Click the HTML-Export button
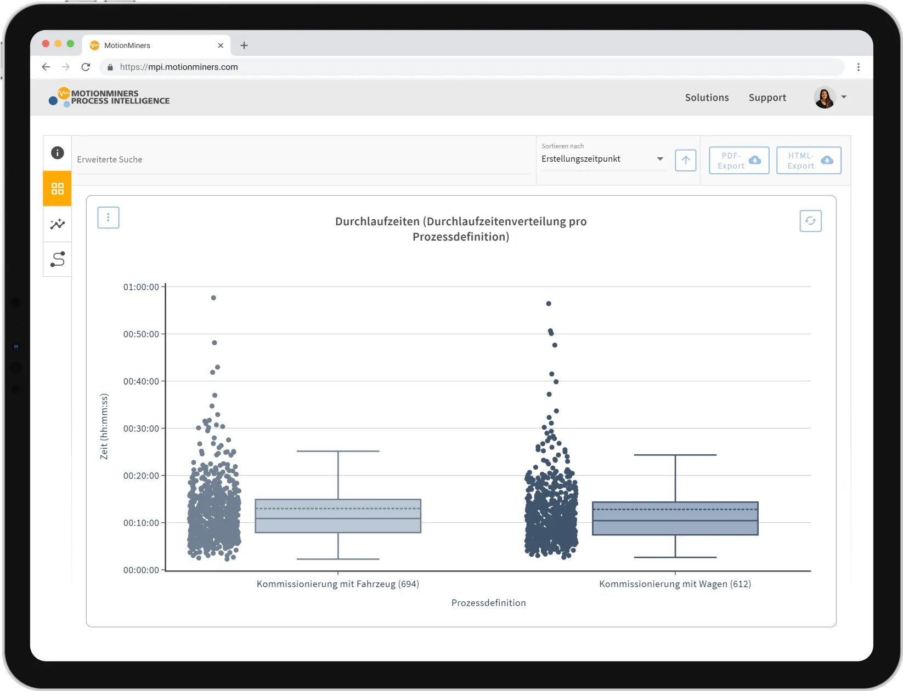Image resolution: width=903 pixels, height=691 pixels. (809, 160)
